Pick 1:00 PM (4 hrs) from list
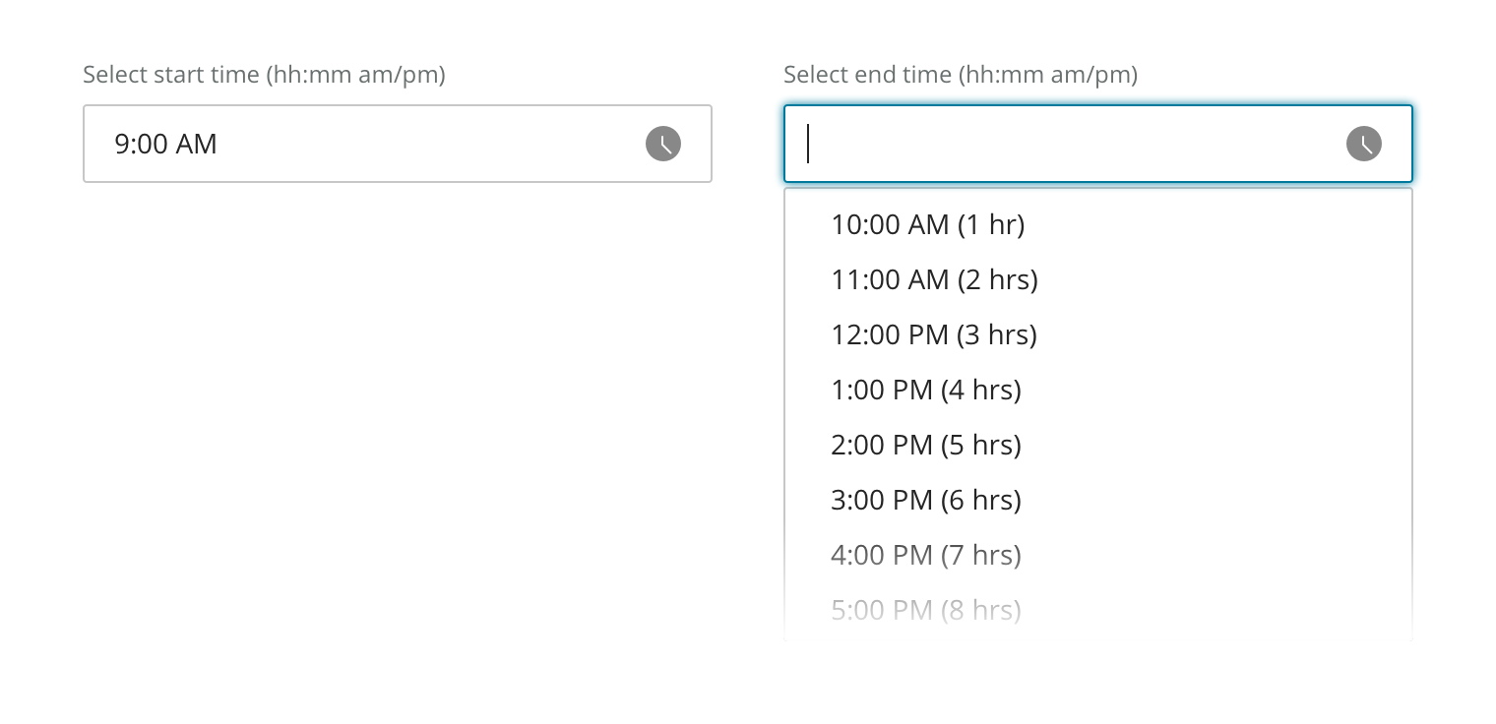This screenshot has height=724, width=1496. (925, 390)
